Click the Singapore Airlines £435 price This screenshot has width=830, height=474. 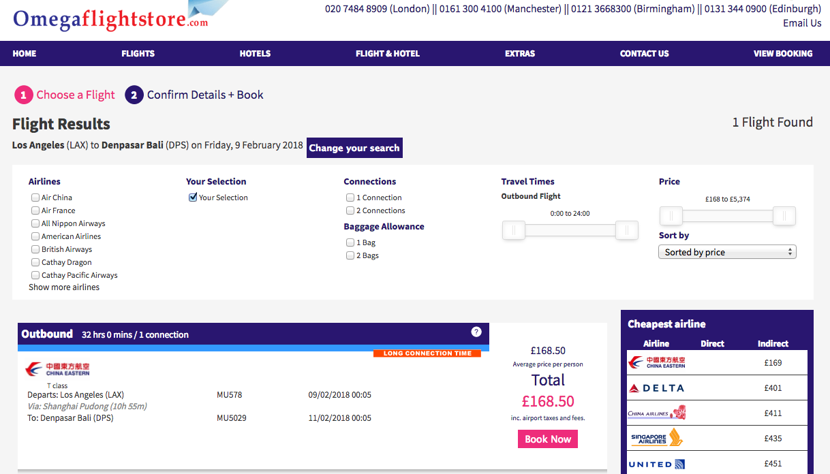pyautogui.click(x=773, y=439)
